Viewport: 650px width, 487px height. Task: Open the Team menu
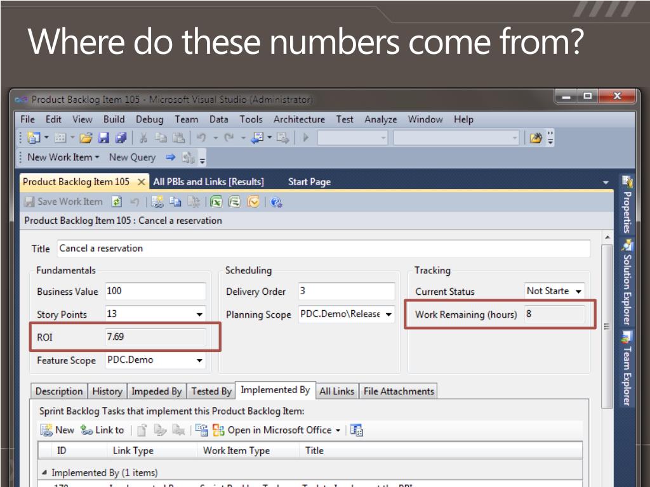click(186, 119)
